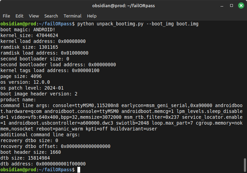Minimize the terminal window

pos(222,5)
